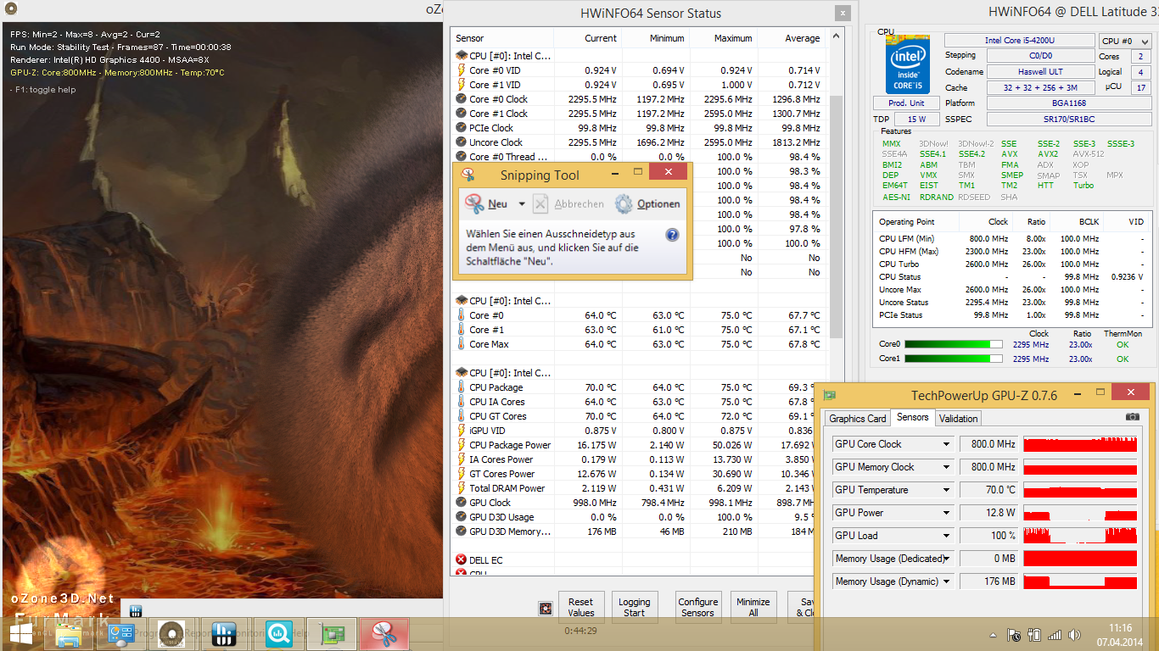Show hidden system tray icons
The height and width of the screenshot is (651, 1159).
(x=992, y=635)
